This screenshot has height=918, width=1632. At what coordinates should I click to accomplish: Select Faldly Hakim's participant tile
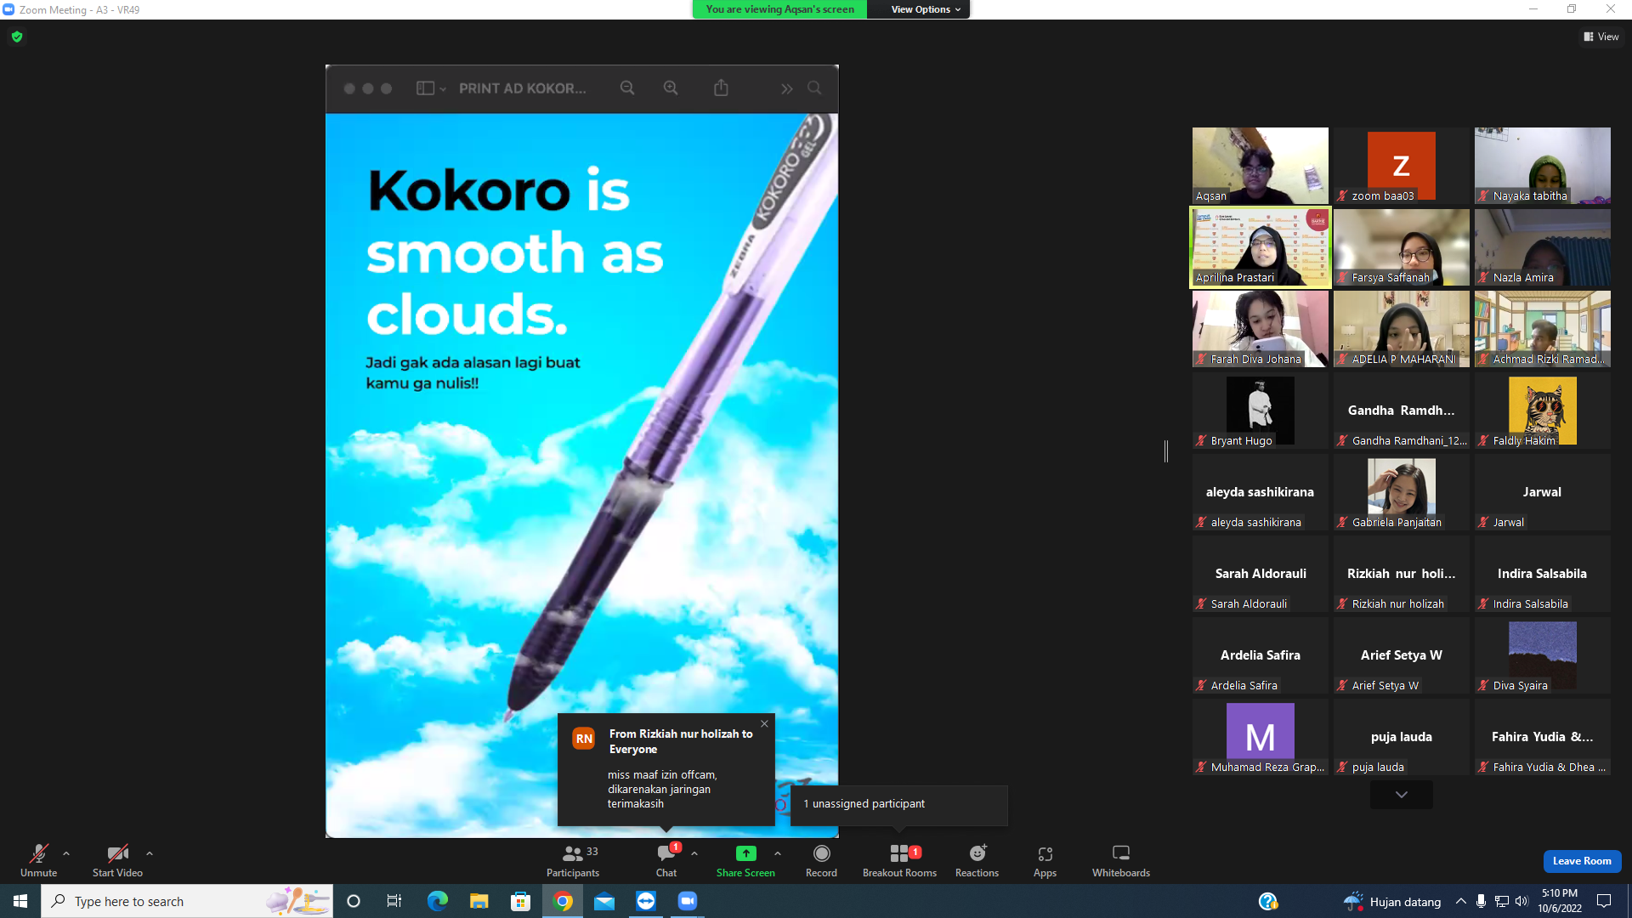pos(1542,410)
